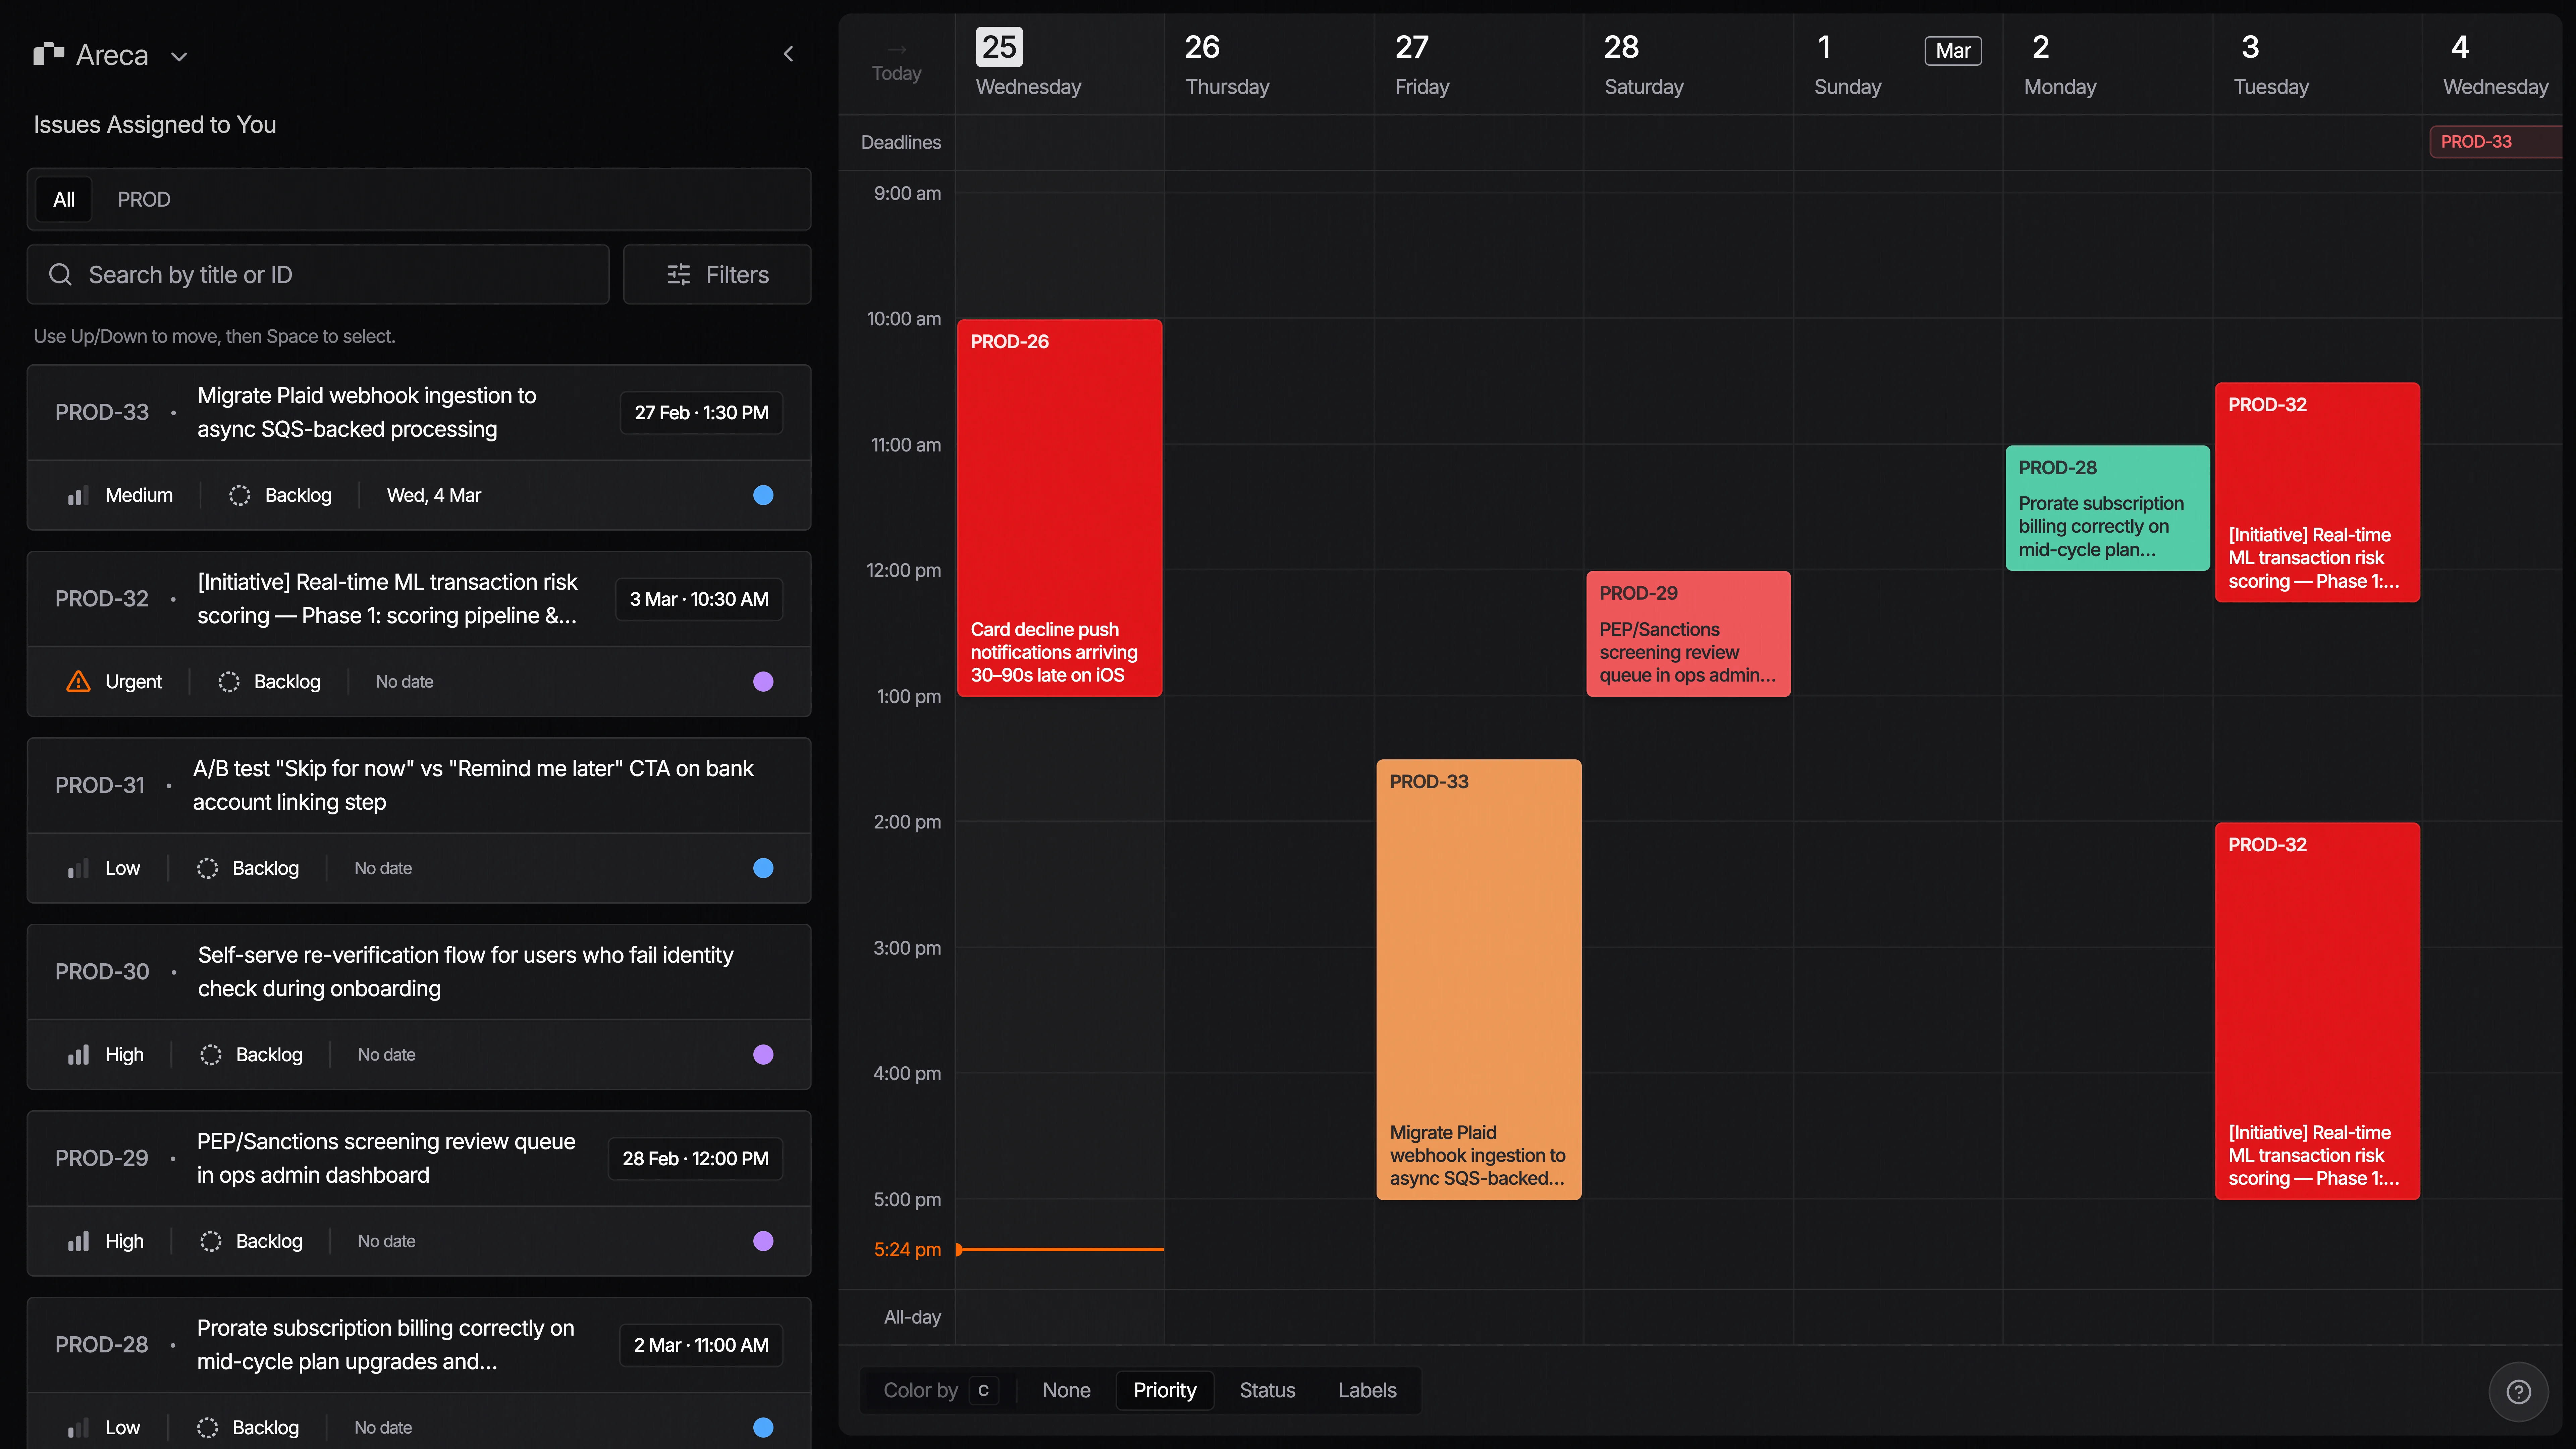Open the Filters panel
The image size is (2576, 1449).
tap(716, 274)
